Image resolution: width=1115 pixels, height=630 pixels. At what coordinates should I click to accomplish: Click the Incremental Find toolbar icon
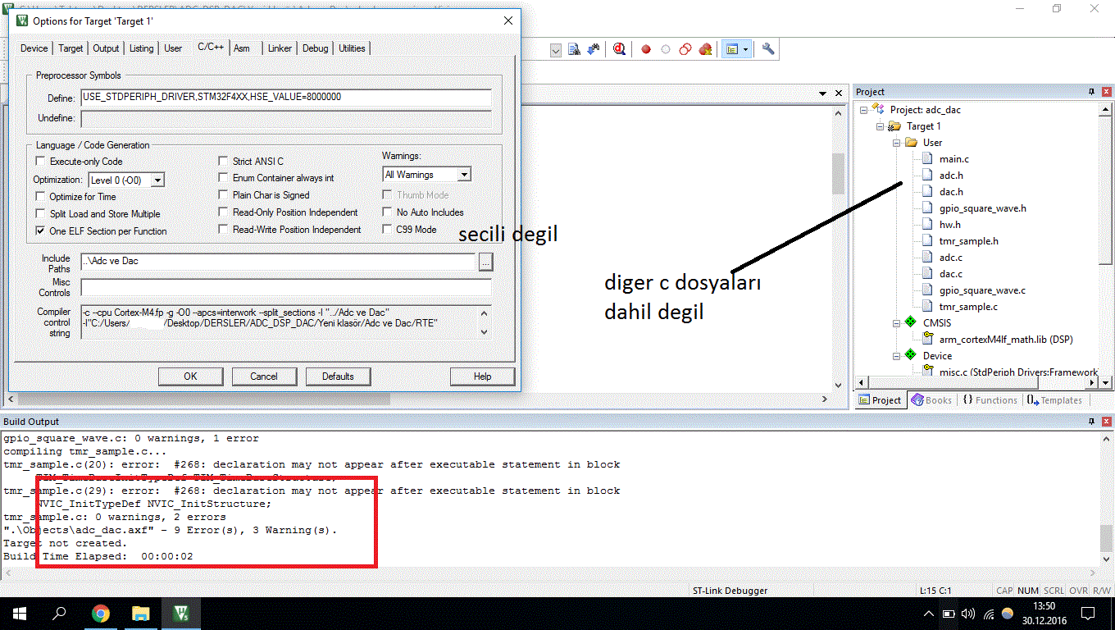coord(593,49)
